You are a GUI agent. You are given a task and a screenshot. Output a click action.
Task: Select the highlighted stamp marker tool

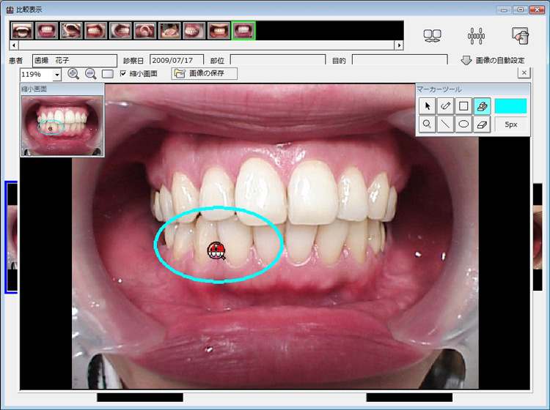482,106
